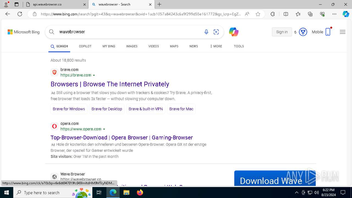Switch to NEWS results
Screen dimensions: 352x198
click(194, 46)
